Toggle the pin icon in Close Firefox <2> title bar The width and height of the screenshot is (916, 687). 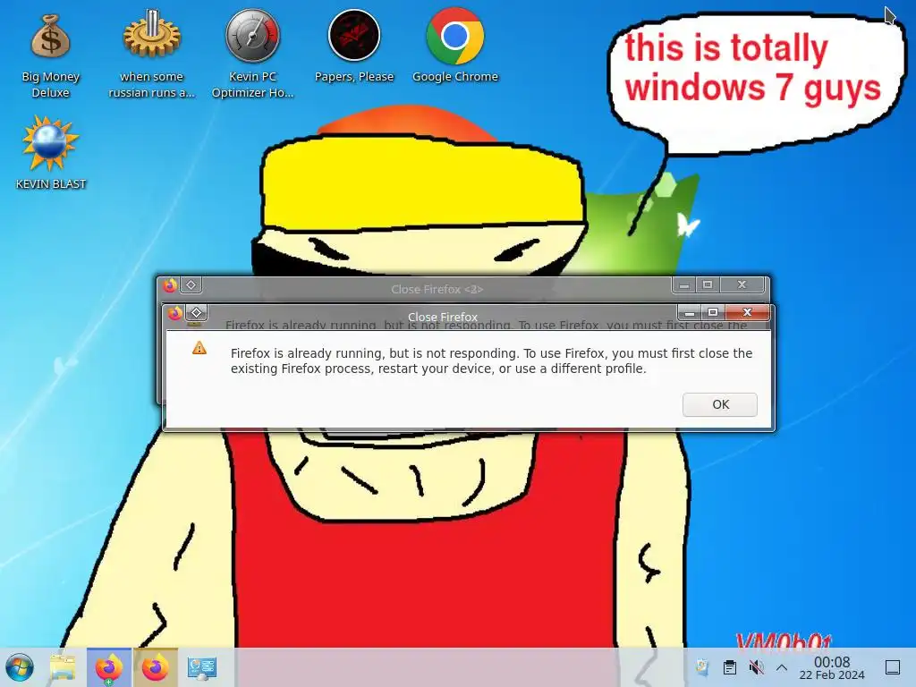[x=191, y=285]
